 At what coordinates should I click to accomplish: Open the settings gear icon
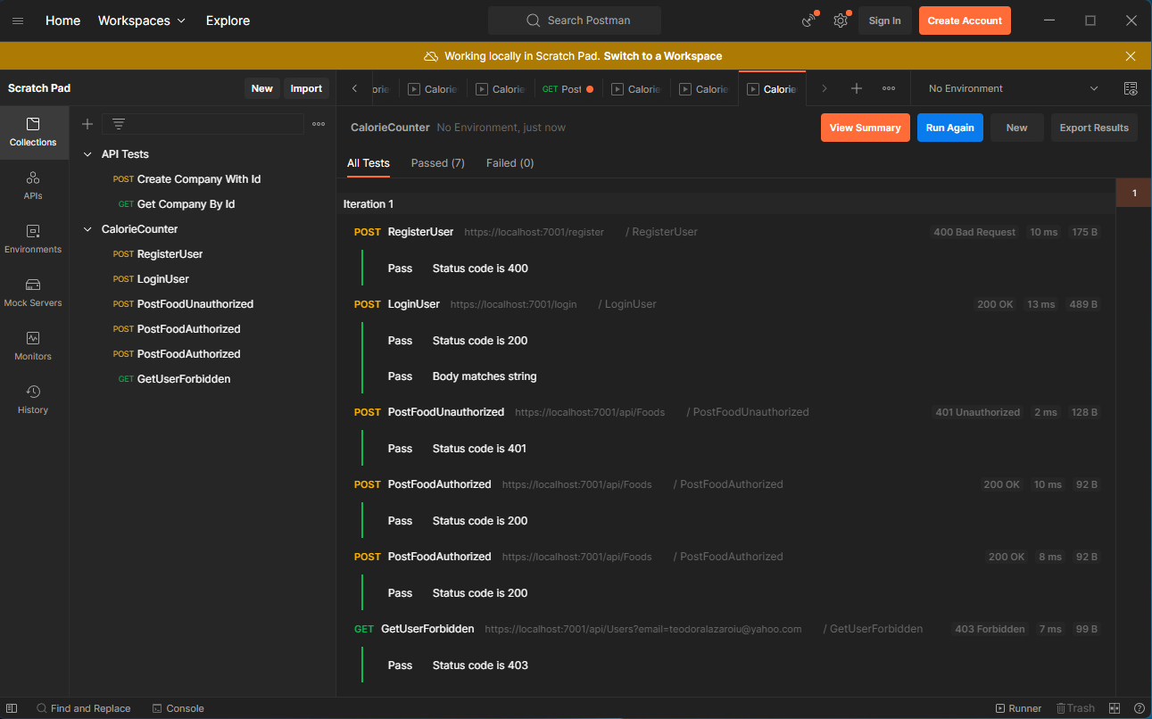[841, 21]
